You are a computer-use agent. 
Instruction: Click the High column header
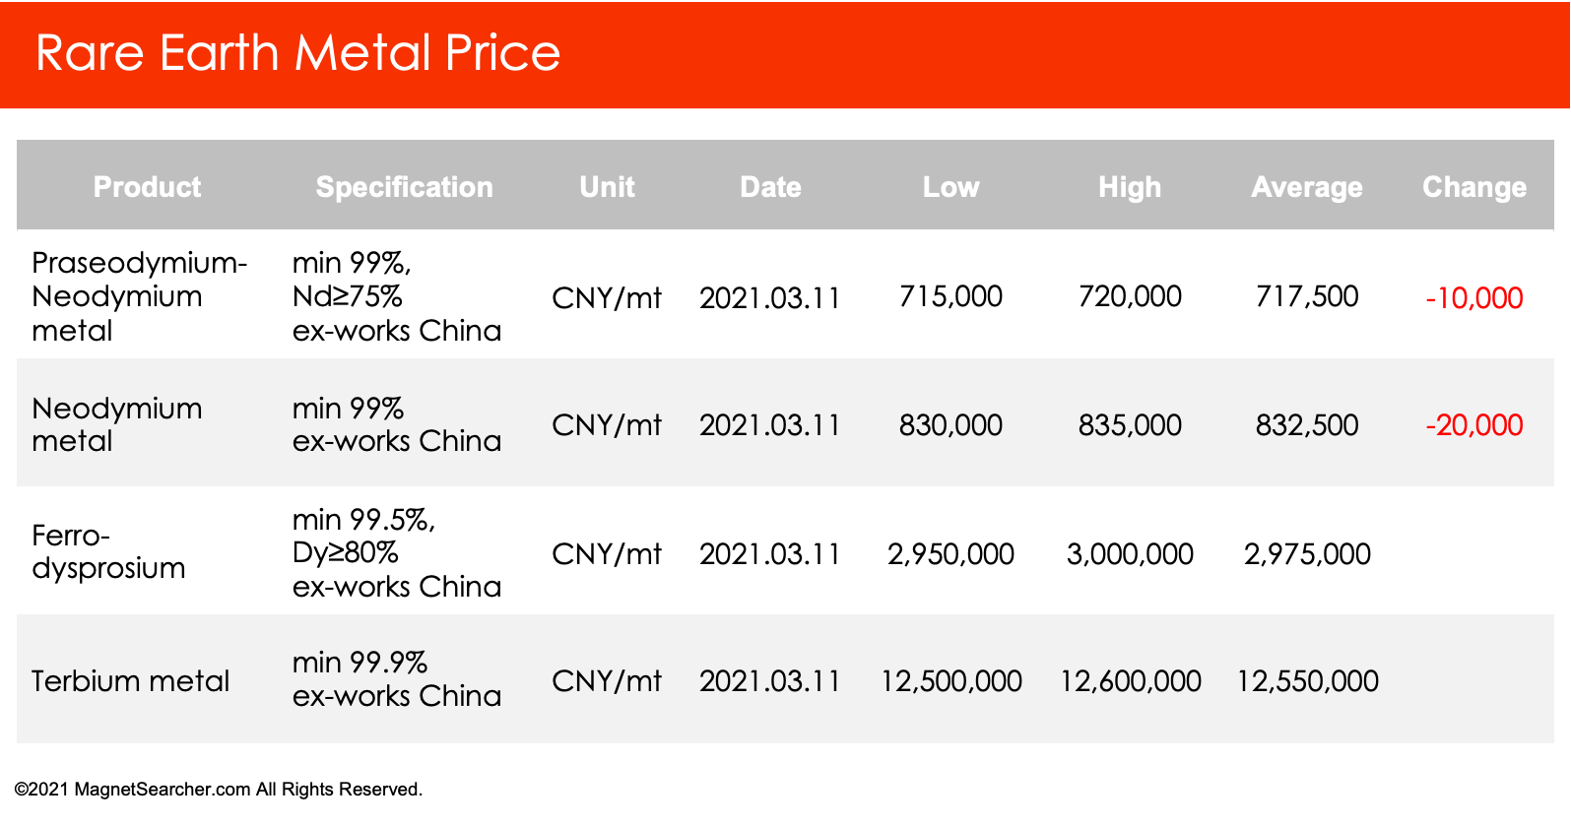coord(1130,187)
